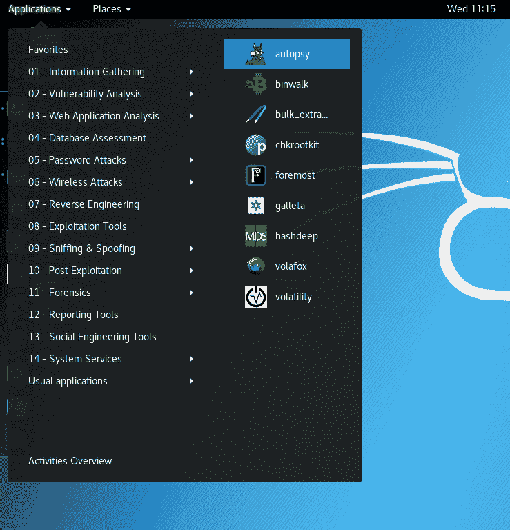Expand the Usual applications submenu arrow
510x530 pixels.
(191, 381)
